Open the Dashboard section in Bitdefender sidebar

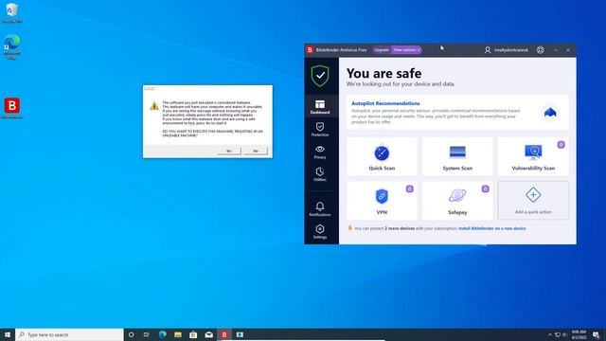coord(320,106)
